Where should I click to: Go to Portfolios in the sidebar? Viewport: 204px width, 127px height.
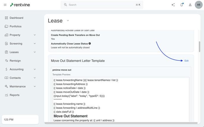(x=15, y=26)
